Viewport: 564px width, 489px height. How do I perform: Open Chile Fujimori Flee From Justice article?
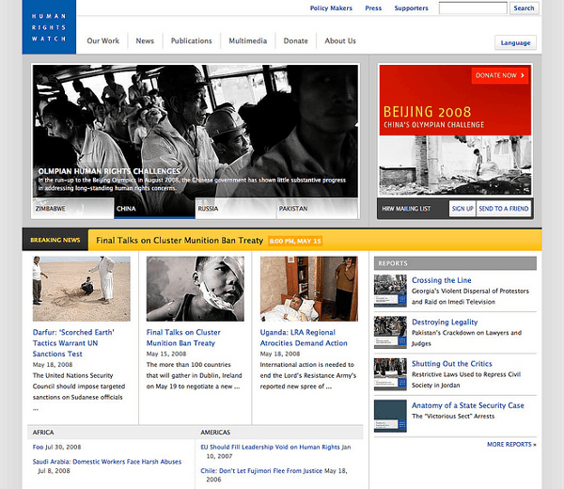(261, 470)
